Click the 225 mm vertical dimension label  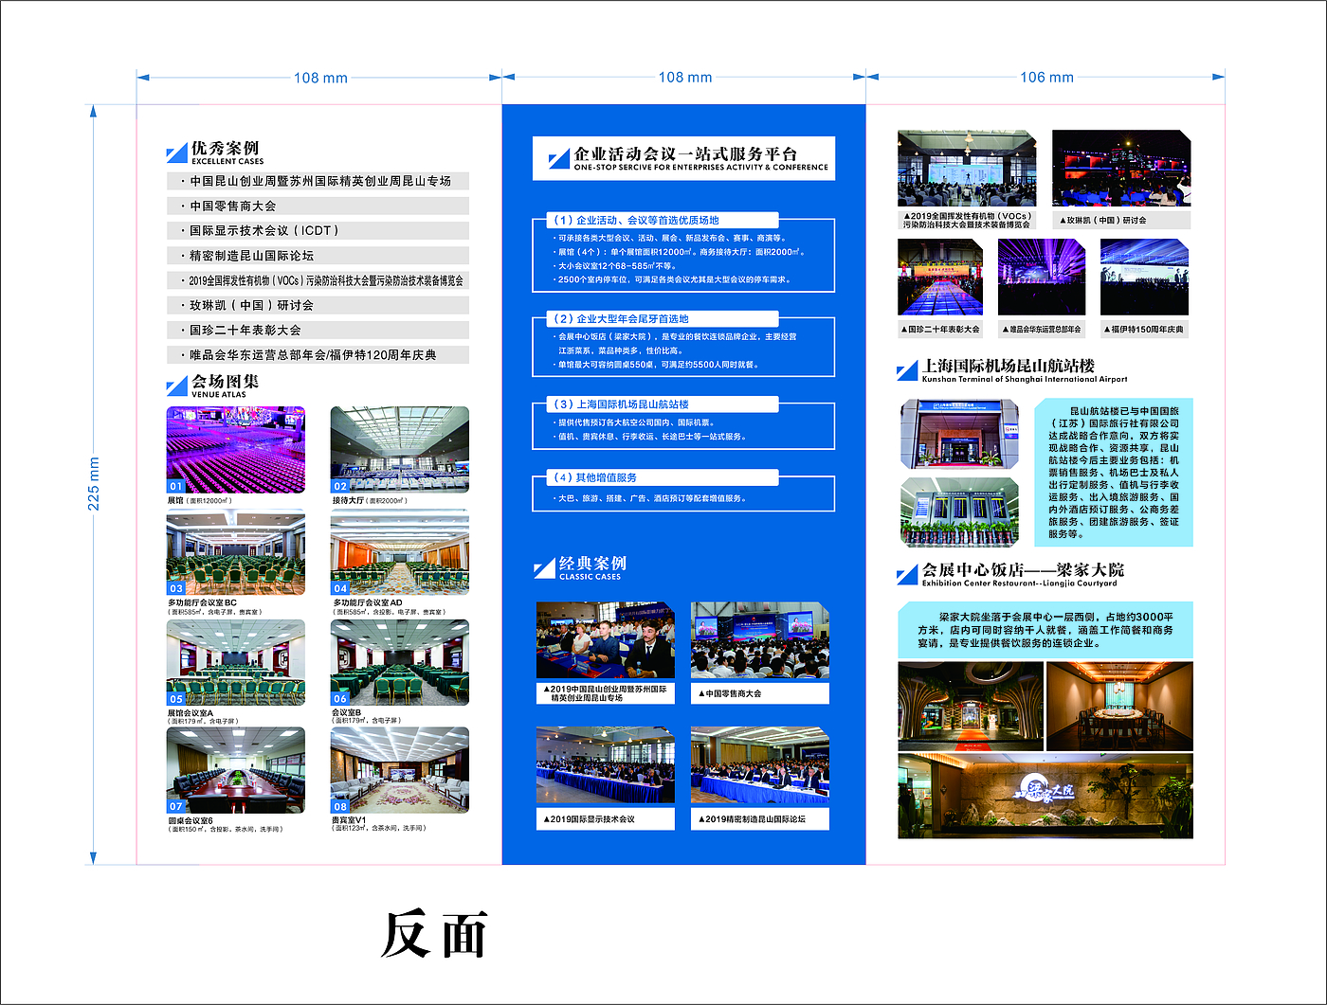93,484
